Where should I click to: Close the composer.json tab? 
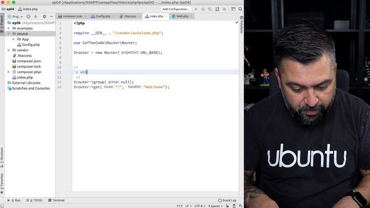[x=86, y=16]
